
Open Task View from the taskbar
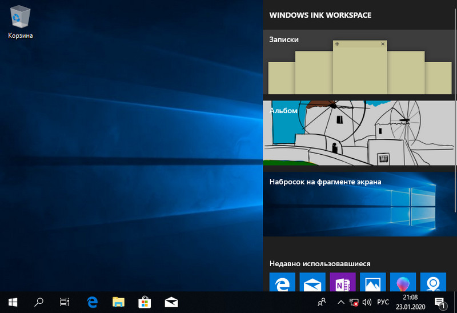point(65,302)
